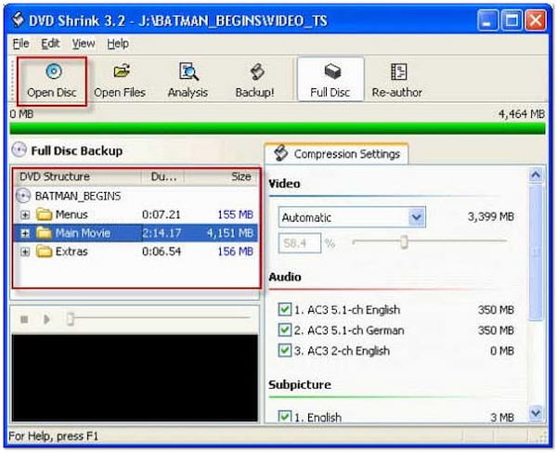This screenshot has width=557, height=452.
Task: Click the Du... duration column header
Action: 163,176
